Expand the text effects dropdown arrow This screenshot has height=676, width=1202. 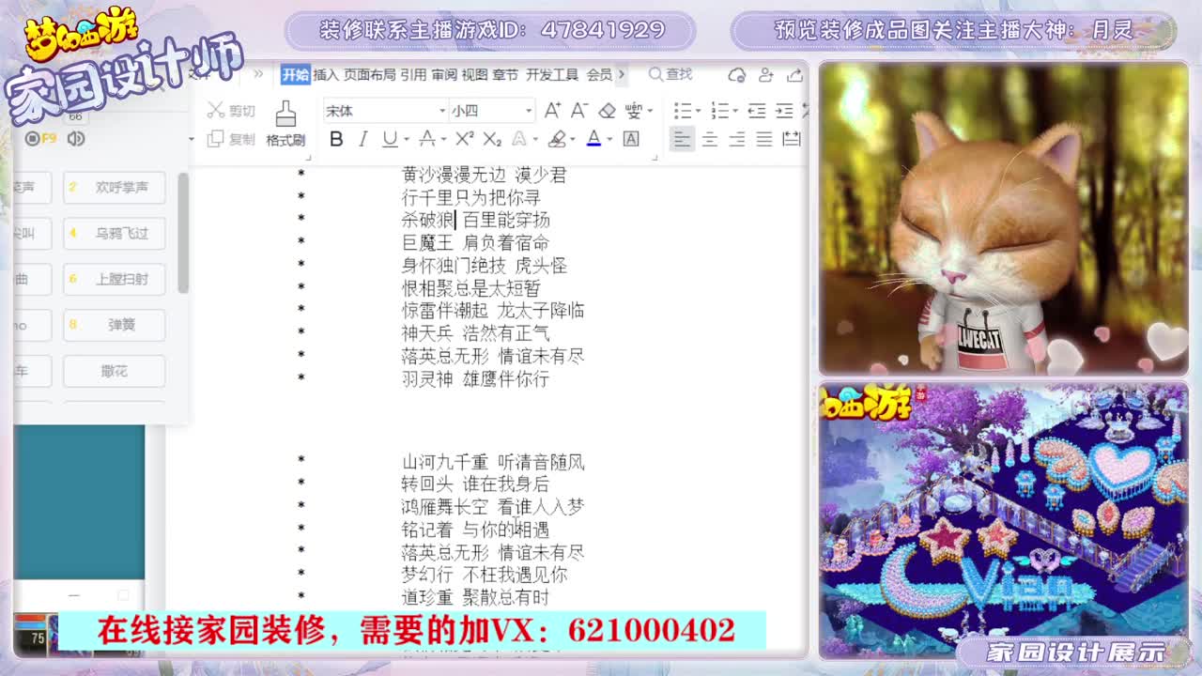click(533, 140)
